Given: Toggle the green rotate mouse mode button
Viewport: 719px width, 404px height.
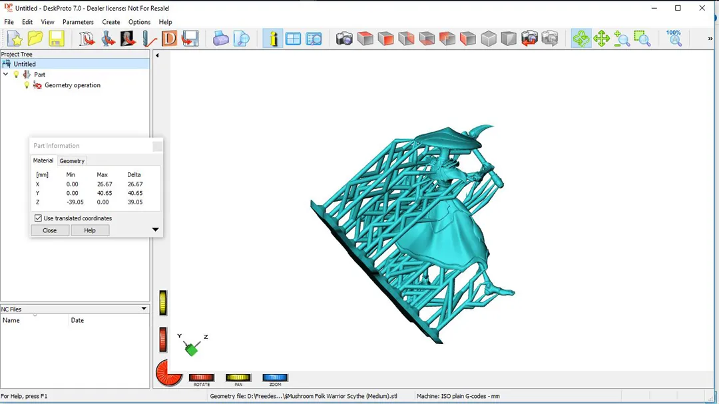Looking at the screenshot, I should (581, 39).
